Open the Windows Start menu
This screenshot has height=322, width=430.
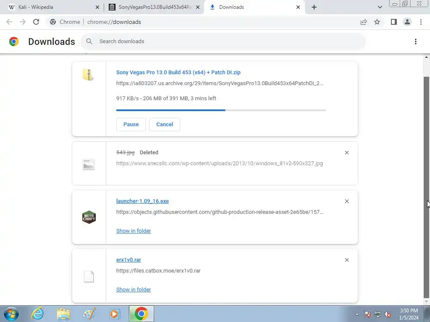[11, 314]
